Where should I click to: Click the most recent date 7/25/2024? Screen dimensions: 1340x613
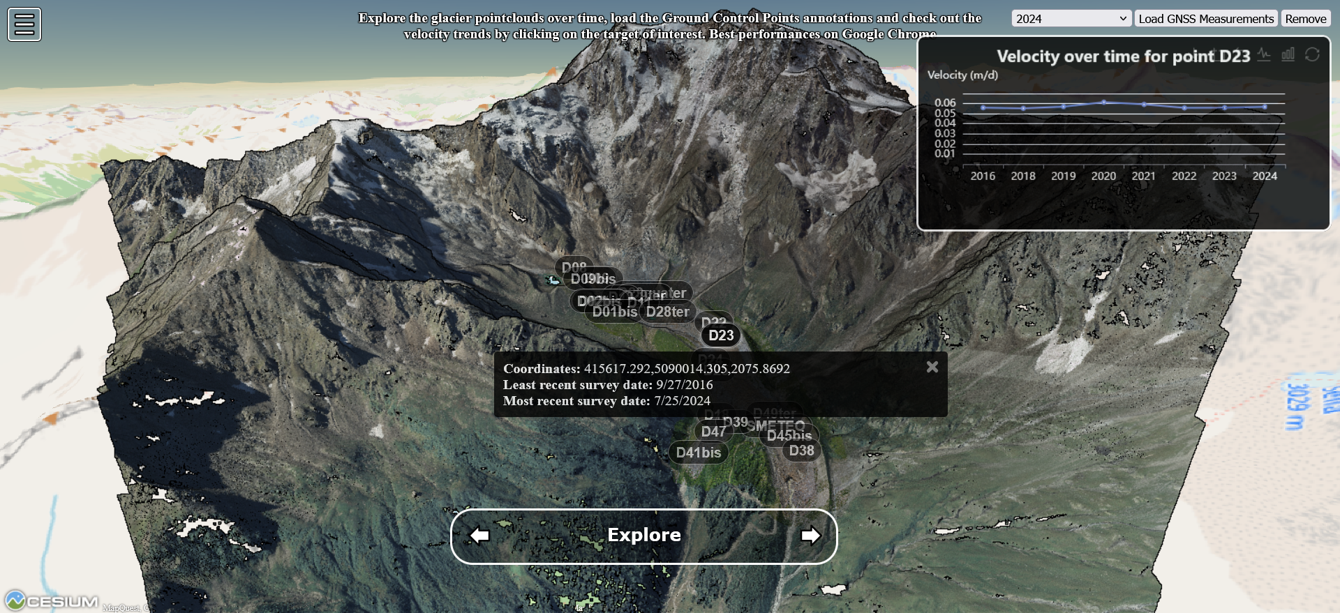pos(682,400)
